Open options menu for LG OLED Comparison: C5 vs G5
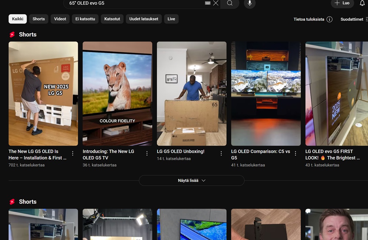The width and height of the screenshot is (368, 240). pos(296,153)
